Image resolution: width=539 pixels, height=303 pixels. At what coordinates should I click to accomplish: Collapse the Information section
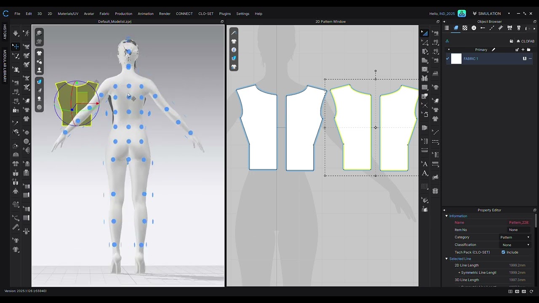[x=446, y=216]
